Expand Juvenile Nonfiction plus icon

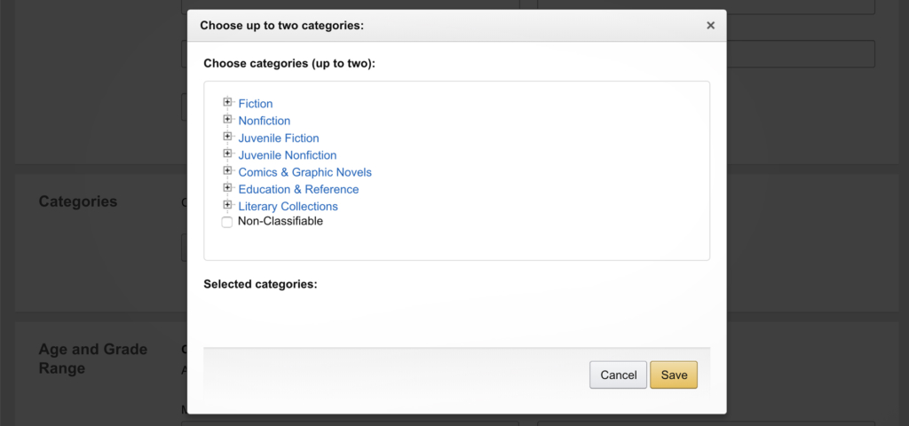tap(228, 154)
